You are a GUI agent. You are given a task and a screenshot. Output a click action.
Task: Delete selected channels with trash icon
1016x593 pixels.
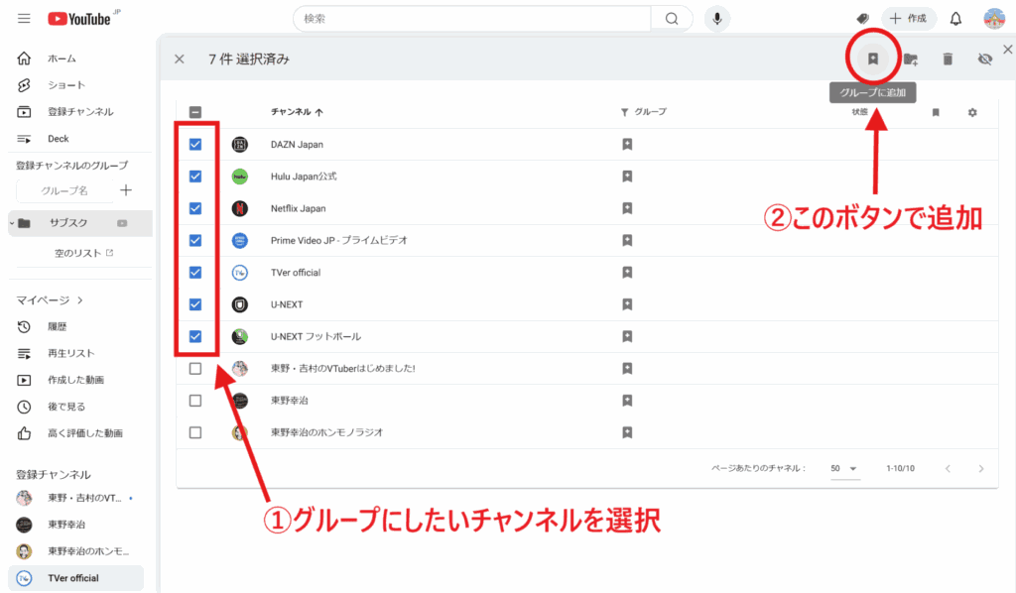[x=948, y=59]
